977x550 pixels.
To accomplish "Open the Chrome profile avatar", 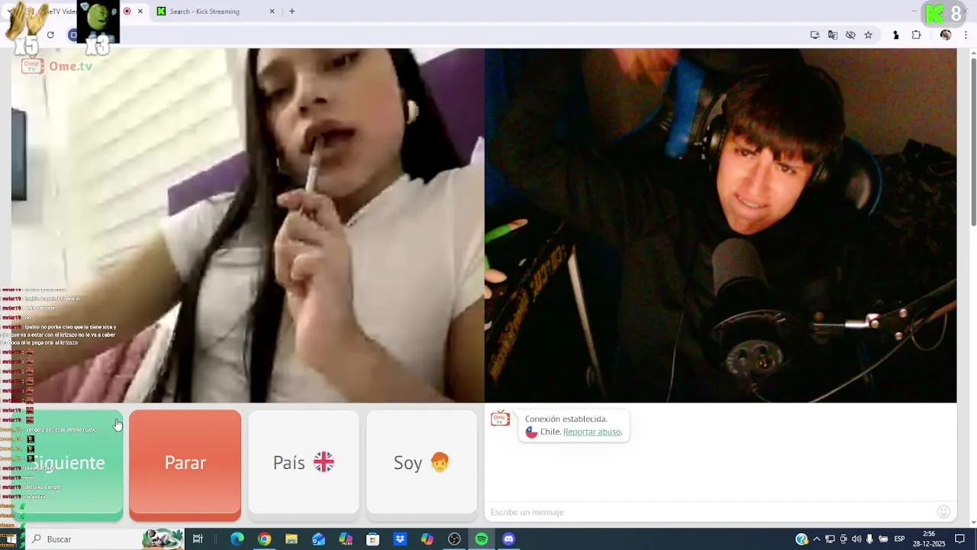I will pyautogui.click(x=946, y=35).
